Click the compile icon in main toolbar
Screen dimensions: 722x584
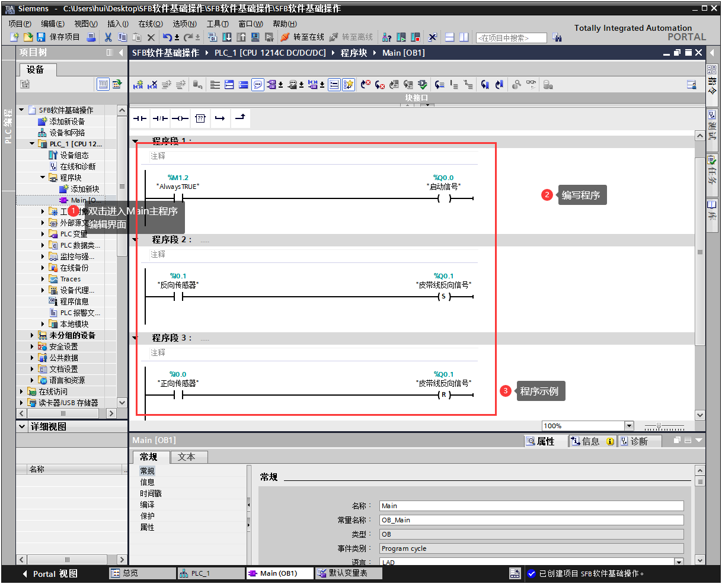213,37
